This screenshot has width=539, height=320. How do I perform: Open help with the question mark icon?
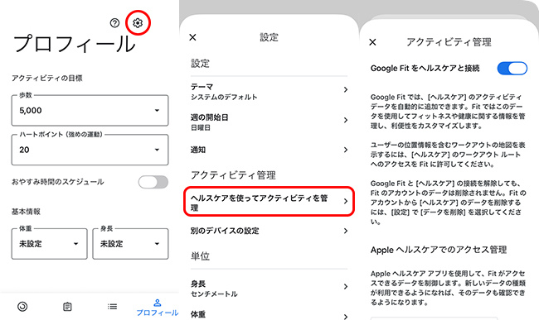(x=114, y=22)
